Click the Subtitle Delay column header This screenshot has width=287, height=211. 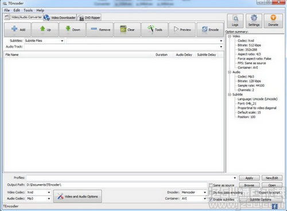point(207,55)
